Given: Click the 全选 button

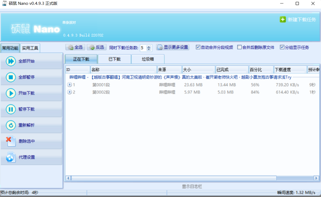Looking at the screenshot, I should point(75,48).
